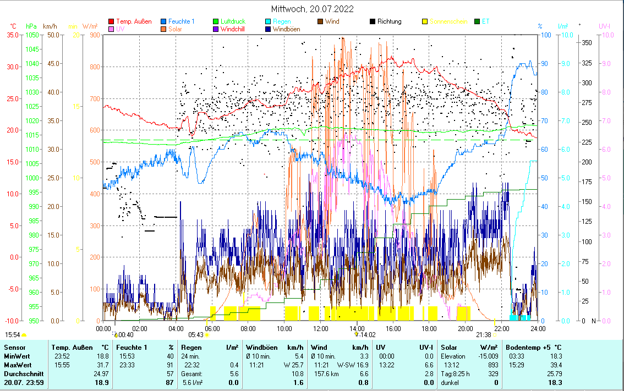Screen dimensions: 624x391
Task: Click the blue Feuchte 1 legend square
Action: click(164, 22)
